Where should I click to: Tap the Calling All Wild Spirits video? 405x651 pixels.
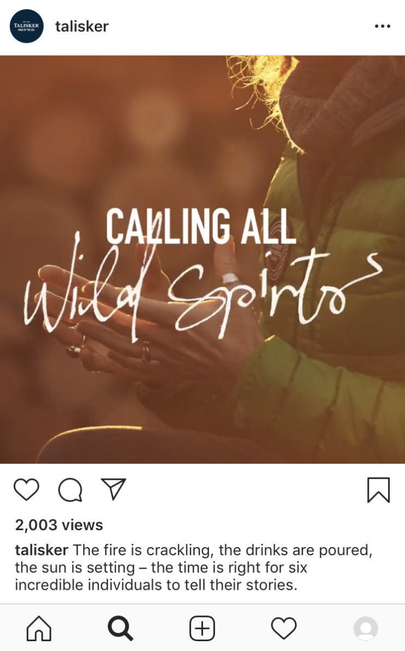point(202,259)
